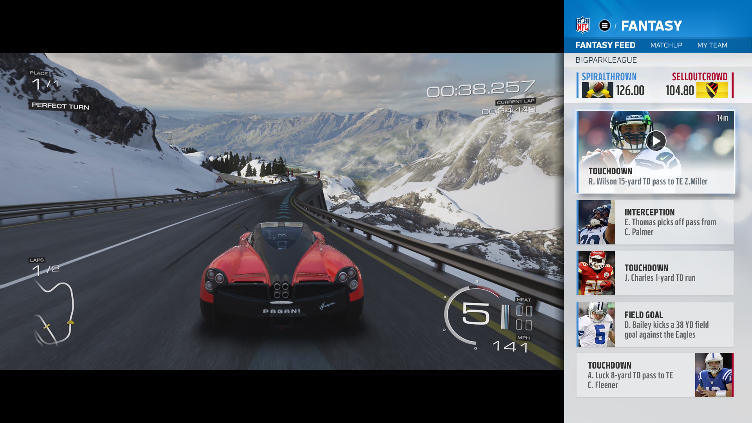752x423 pixels.
Task: Click the FANTASY header title
Action: click(652, 26)
